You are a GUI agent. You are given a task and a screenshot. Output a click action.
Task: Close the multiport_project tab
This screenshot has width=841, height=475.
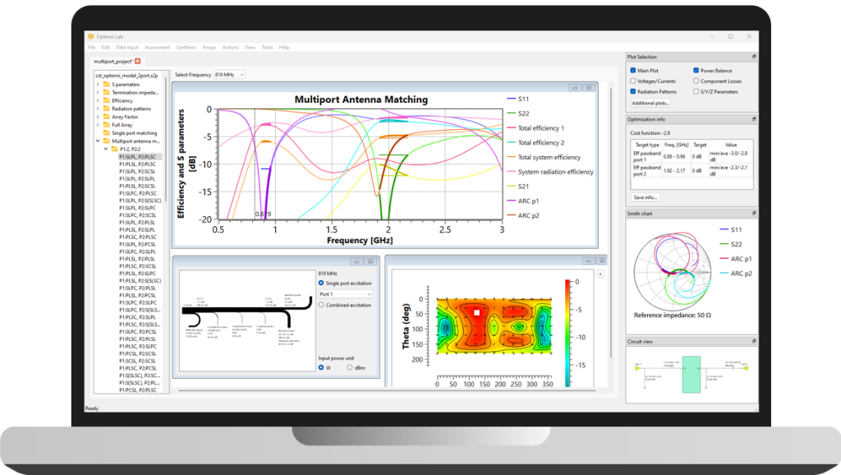(x=138, y=61)
